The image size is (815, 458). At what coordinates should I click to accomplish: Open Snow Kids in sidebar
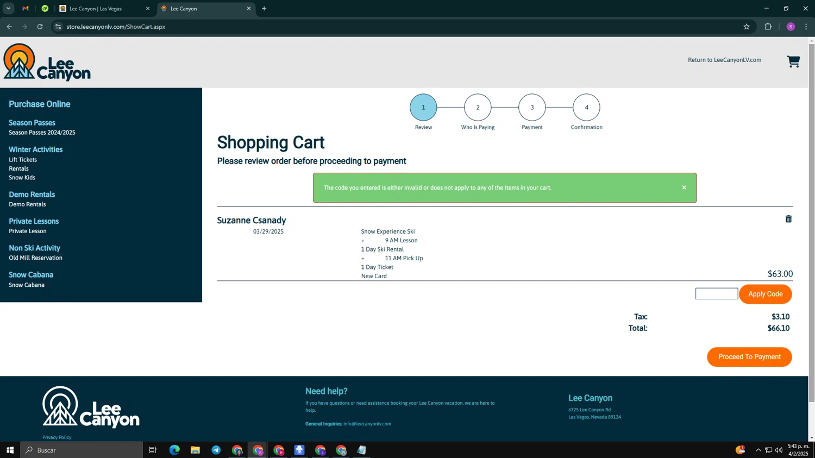click(22, 178)
